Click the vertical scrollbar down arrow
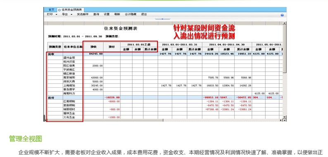 tap(284, 117)
